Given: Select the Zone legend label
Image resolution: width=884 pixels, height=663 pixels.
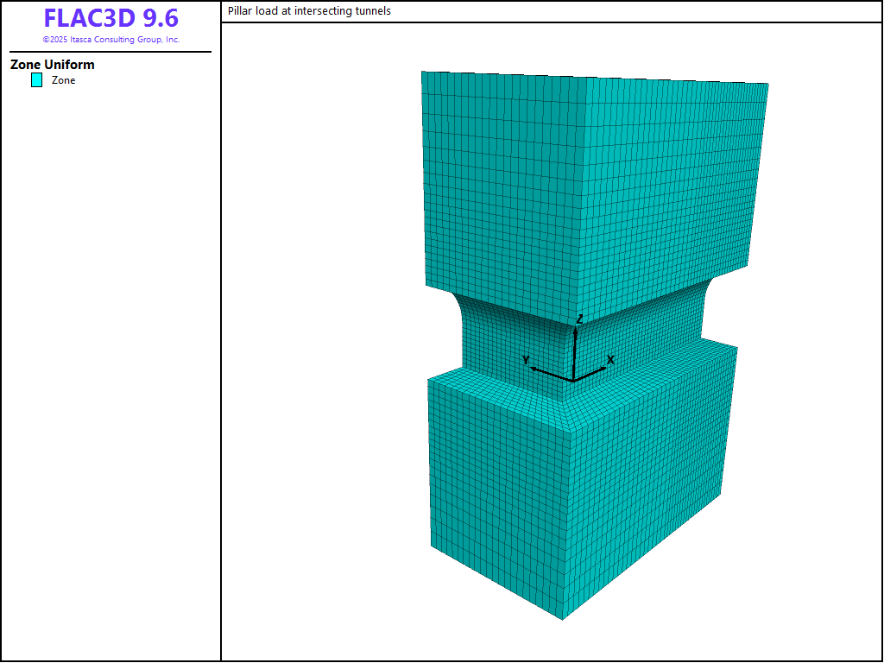Looking at the screenshot, I should 63,80.
